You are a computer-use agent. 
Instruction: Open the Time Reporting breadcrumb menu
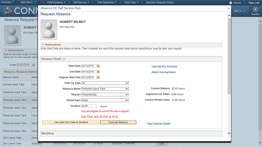click(x=106, y=2)
